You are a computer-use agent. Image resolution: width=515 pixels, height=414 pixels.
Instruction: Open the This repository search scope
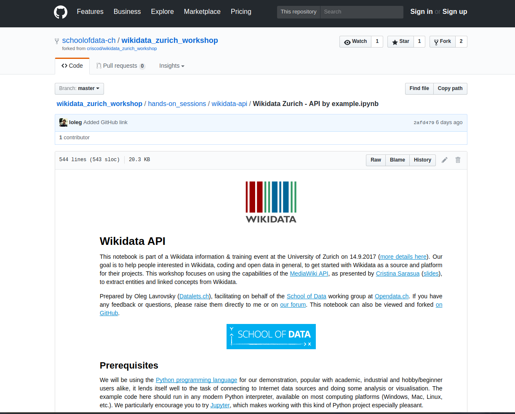pos(299,12)
